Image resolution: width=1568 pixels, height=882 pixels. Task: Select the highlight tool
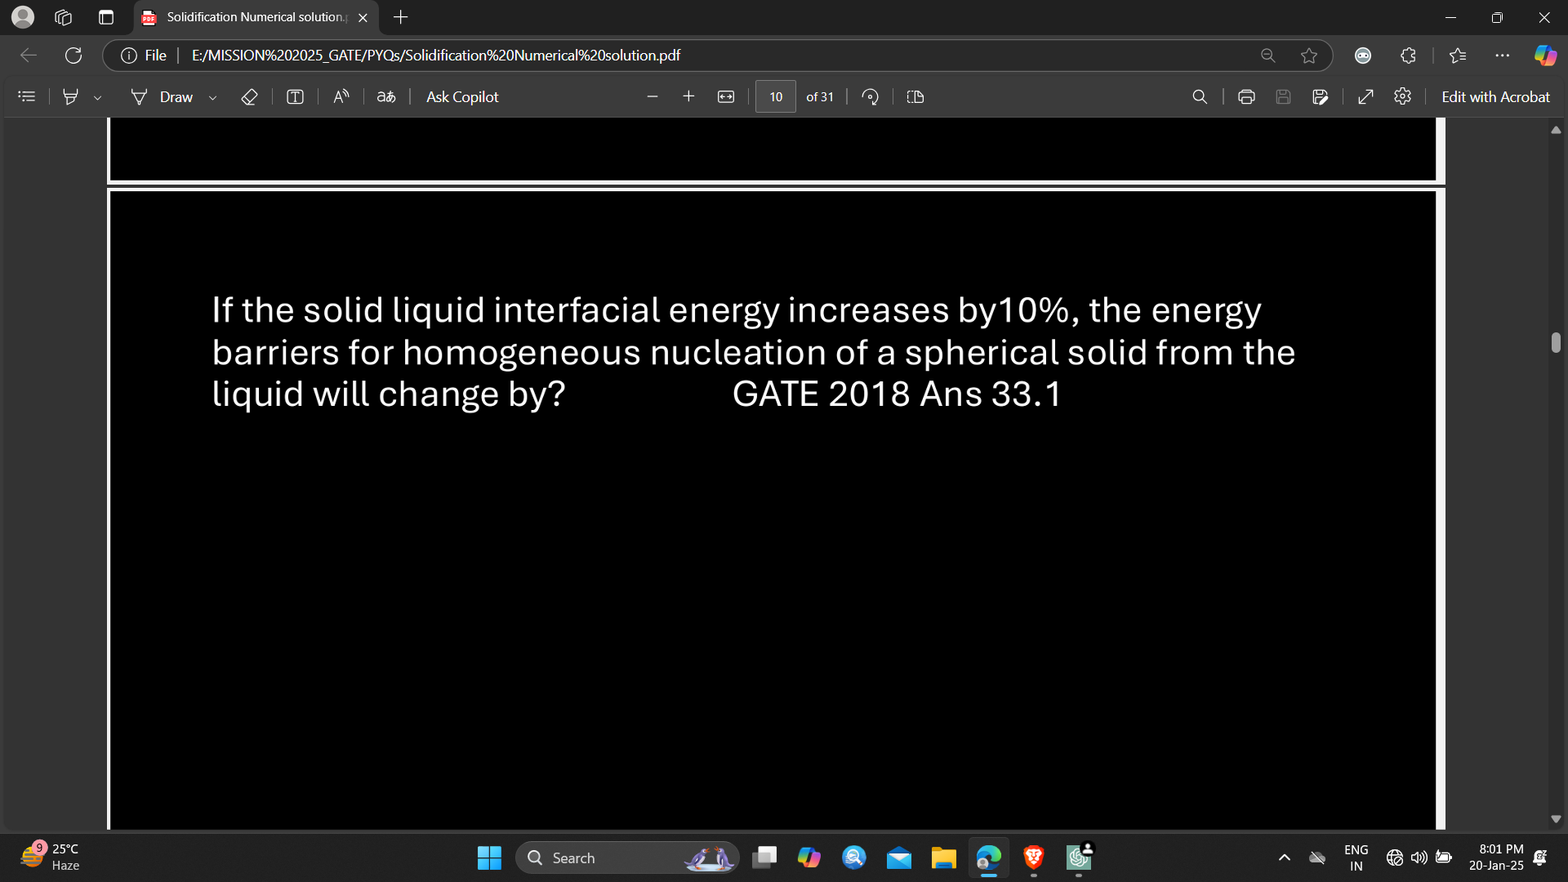(70, 96)
